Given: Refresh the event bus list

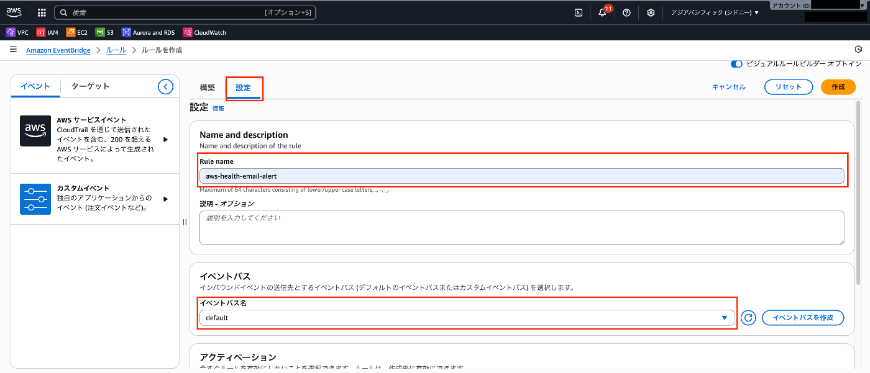Looking at the screenshot, I should click(749, 318).
